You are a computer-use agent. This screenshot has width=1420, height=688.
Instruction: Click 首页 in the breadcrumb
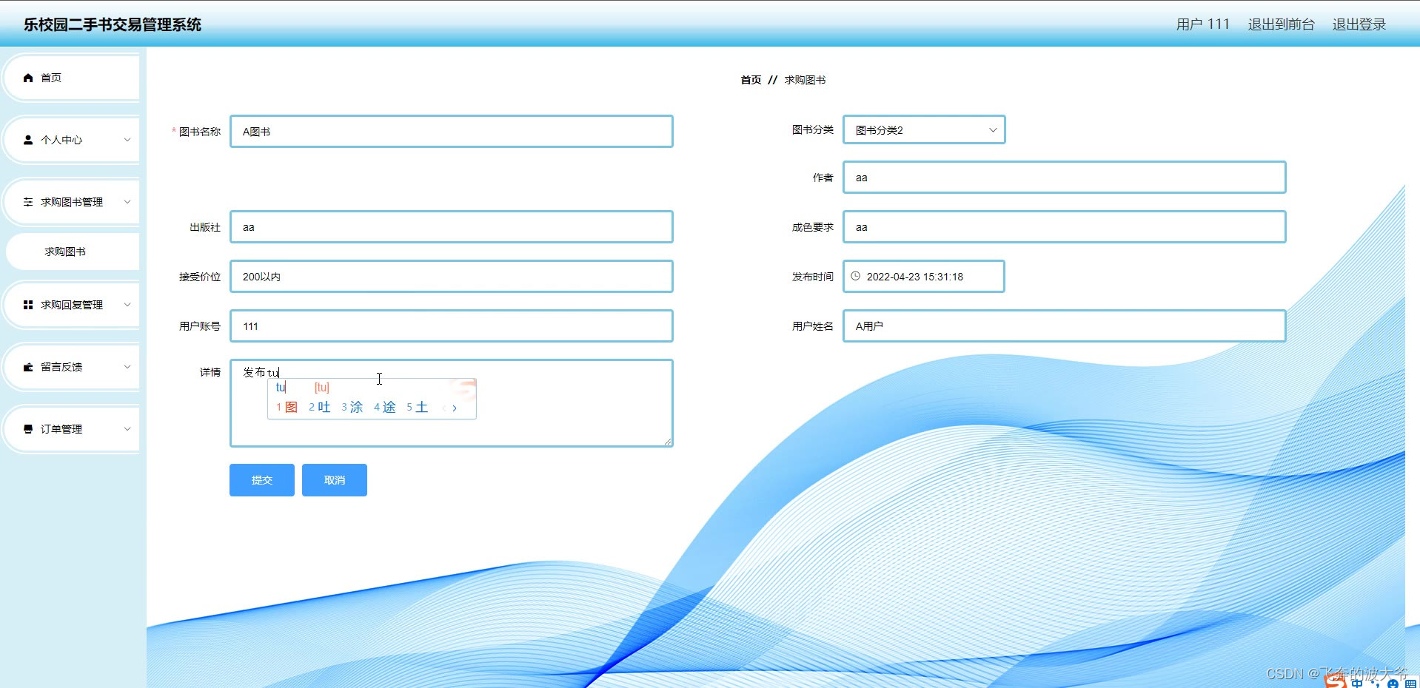751,80
